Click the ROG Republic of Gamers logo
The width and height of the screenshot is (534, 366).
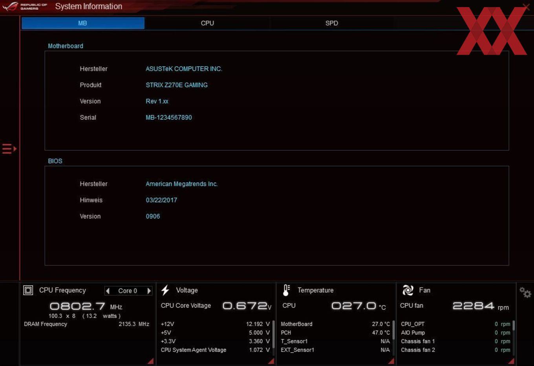tap(25, 6)
